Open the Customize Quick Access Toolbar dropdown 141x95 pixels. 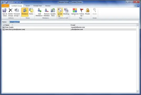tap(22, 2)
